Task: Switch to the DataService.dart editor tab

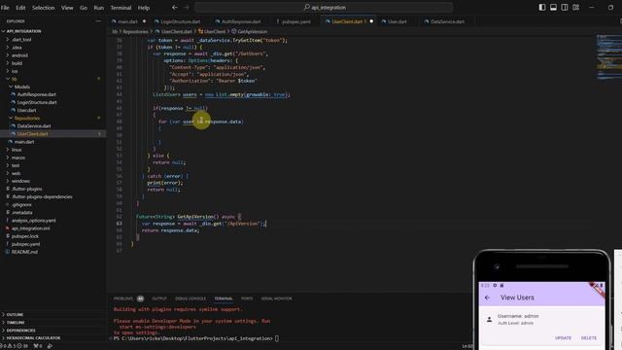Action: click(447, 21)
